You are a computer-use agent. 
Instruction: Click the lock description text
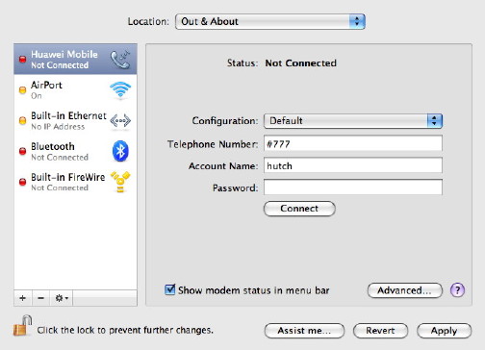125,330
